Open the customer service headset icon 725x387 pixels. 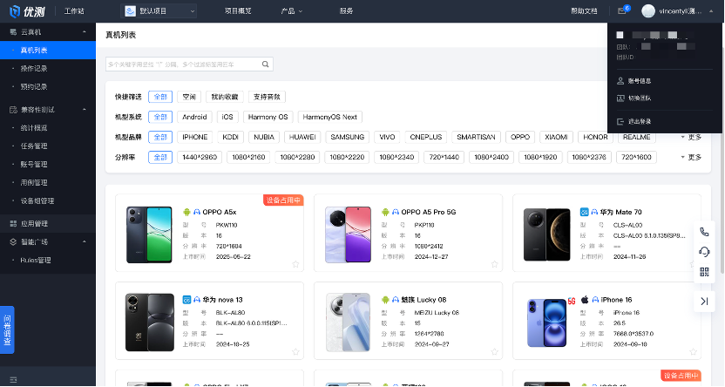[x=704, y=252]
